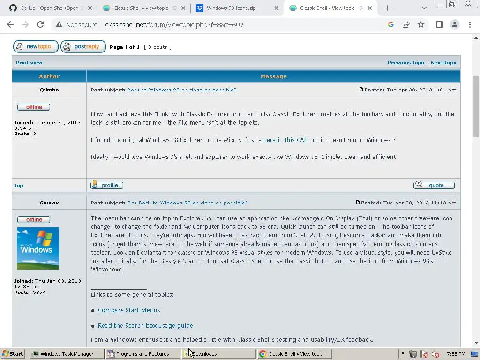Click the muted volume tray icon

point(435,354)
